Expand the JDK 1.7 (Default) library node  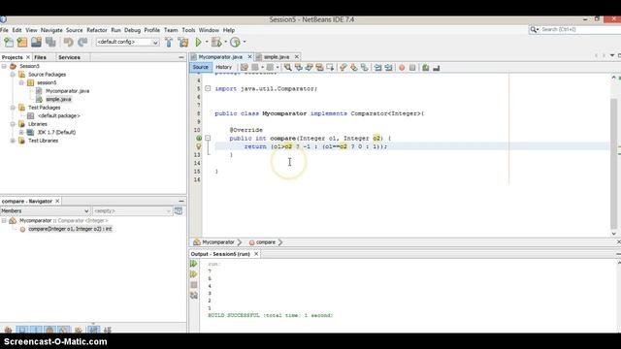point(21,132)
